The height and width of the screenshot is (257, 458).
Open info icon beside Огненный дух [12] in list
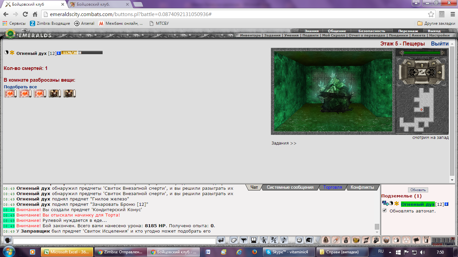[447, 204]
